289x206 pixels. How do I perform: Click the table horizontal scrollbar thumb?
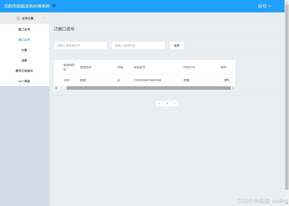(x=149, y=88)
